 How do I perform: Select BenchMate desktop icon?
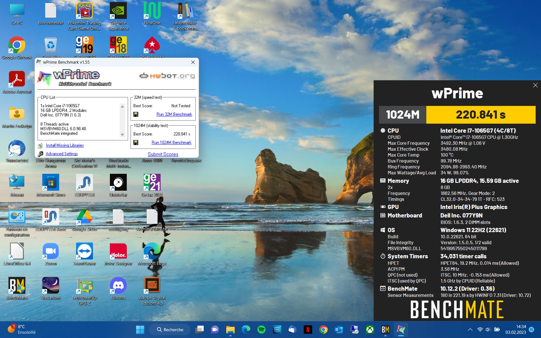coord(17,288)
